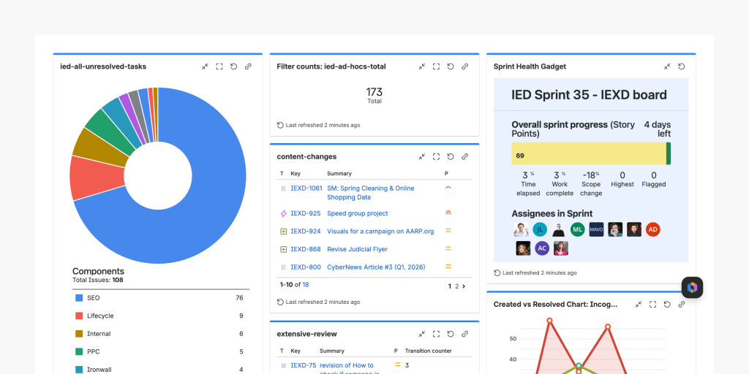The image size is (749, 374).
Task: Sort content-changes by Key column
Action: [x=296, y=174]
